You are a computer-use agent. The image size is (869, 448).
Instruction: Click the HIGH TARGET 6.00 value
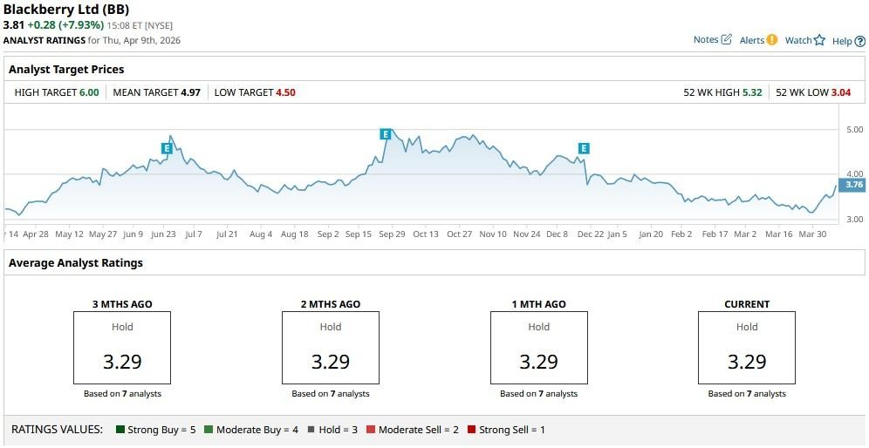point(90,92)
